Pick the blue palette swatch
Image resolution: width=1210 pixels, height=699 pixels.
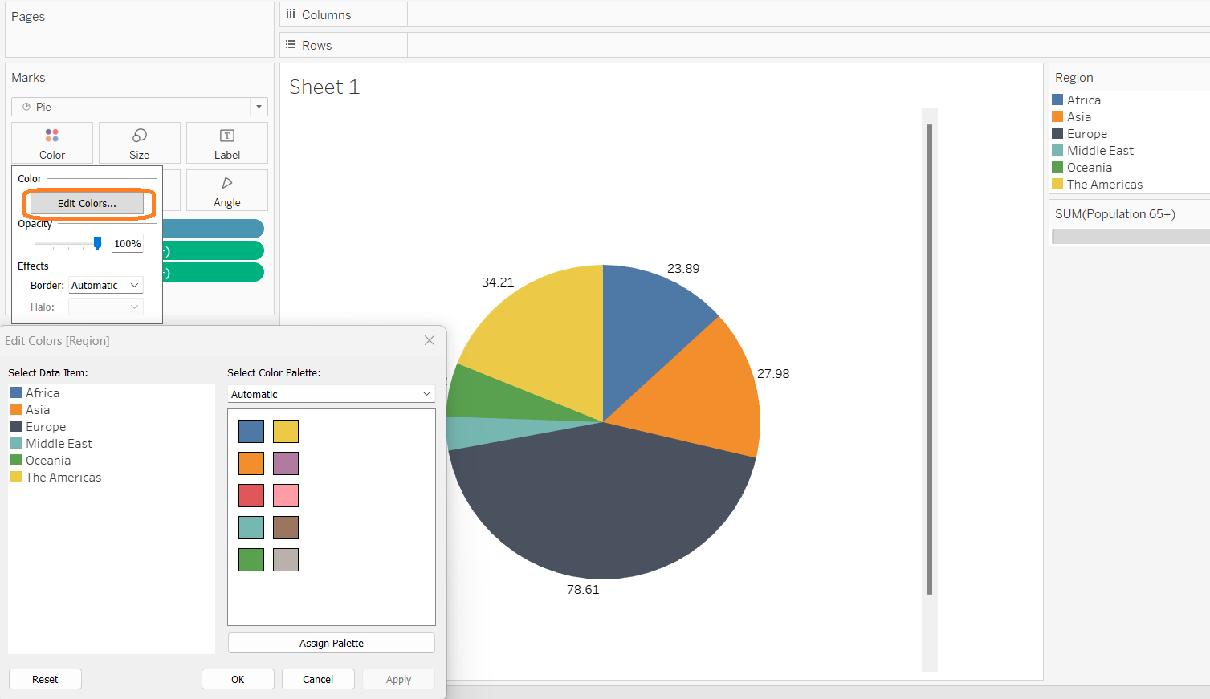point(251,431)
